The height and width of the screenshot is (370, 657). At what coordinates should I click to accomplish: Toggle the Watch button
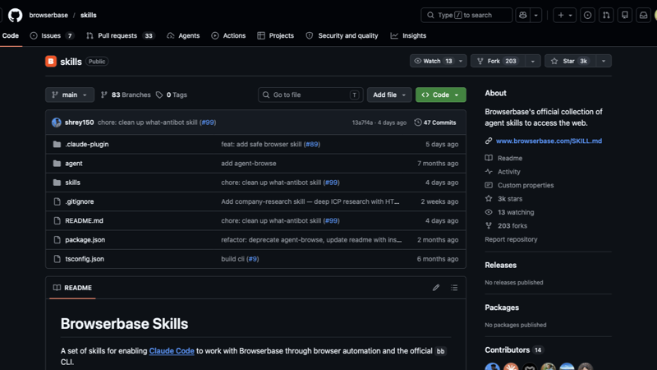[x=434, y=61]
